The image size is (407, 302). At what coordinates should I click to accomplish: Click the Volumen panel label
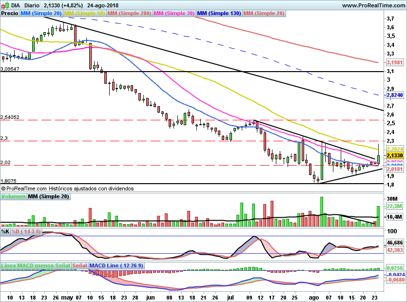point(13,196)
